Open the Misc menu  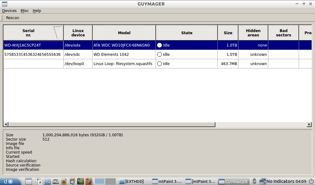click(x=25, y=11)
